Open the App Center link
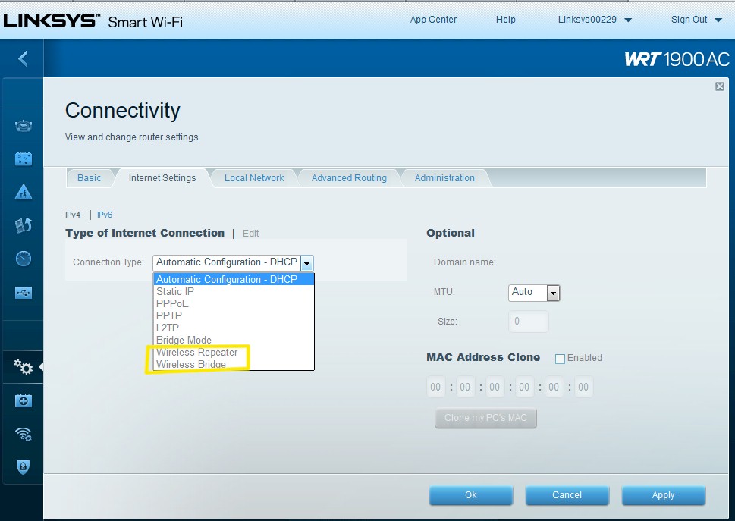Image resolution: width=735 pixels, height=521 pixels. pyautogui.click(x=433, y=20)
